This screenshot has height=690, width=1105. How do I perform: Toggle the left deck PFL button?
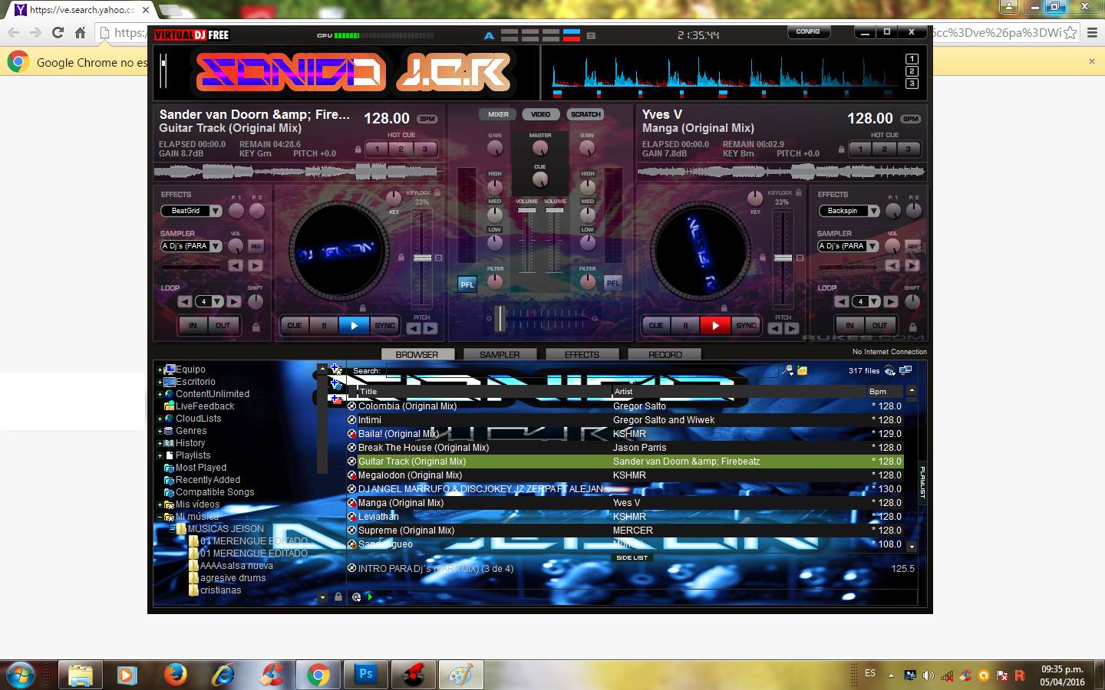pos(467,284)
